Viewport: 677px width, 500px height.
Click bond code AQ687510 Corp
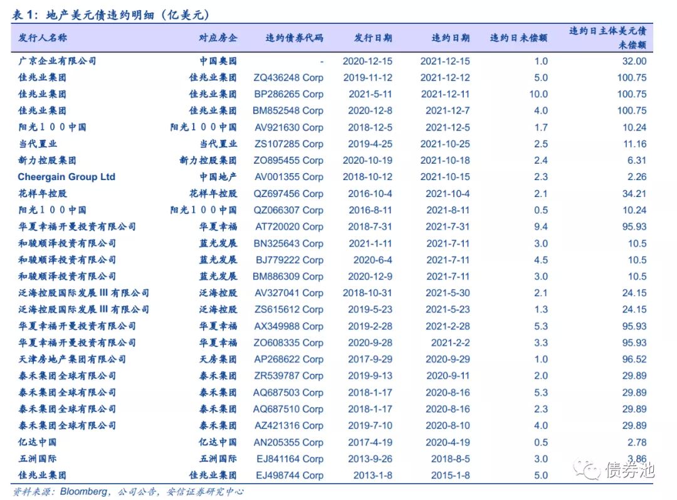click(x=288, y=409)
